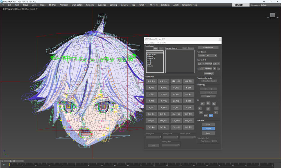The height and width of the screenshot is (168, 281).
Task: Click the Face Selector button
Action: click(x=208, y=48)
